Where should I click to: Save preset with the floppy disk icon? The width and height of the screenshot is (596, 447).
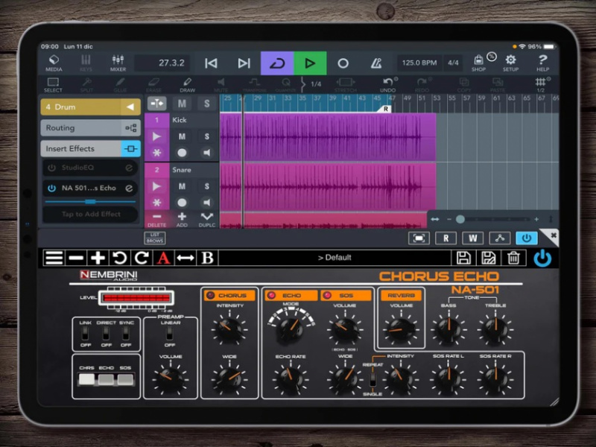click(463, 258)
